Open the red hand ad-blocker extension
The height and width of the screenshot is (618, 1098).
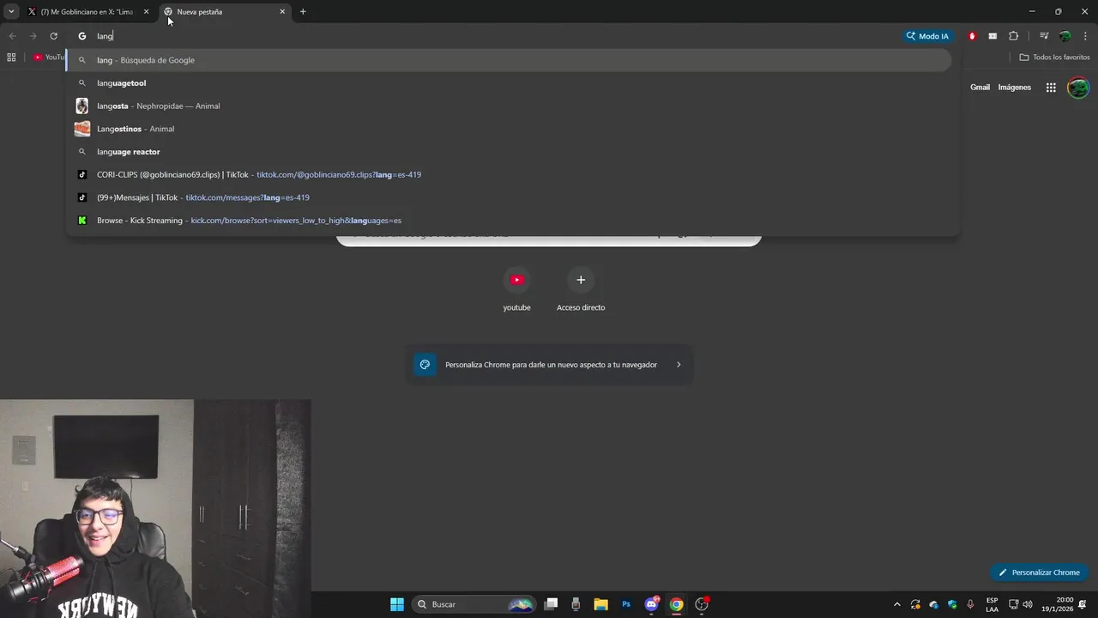coord(972,36)
